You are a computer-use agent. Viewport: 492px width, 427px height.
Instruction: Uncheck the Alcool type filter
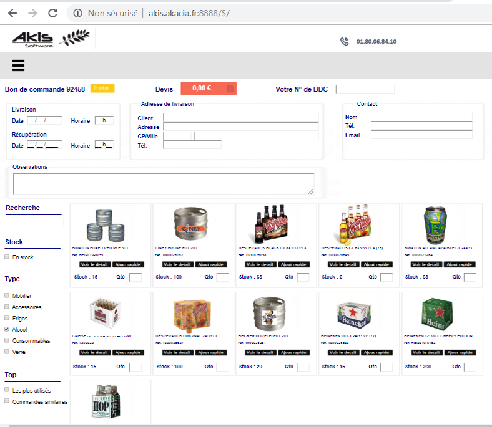7,329
